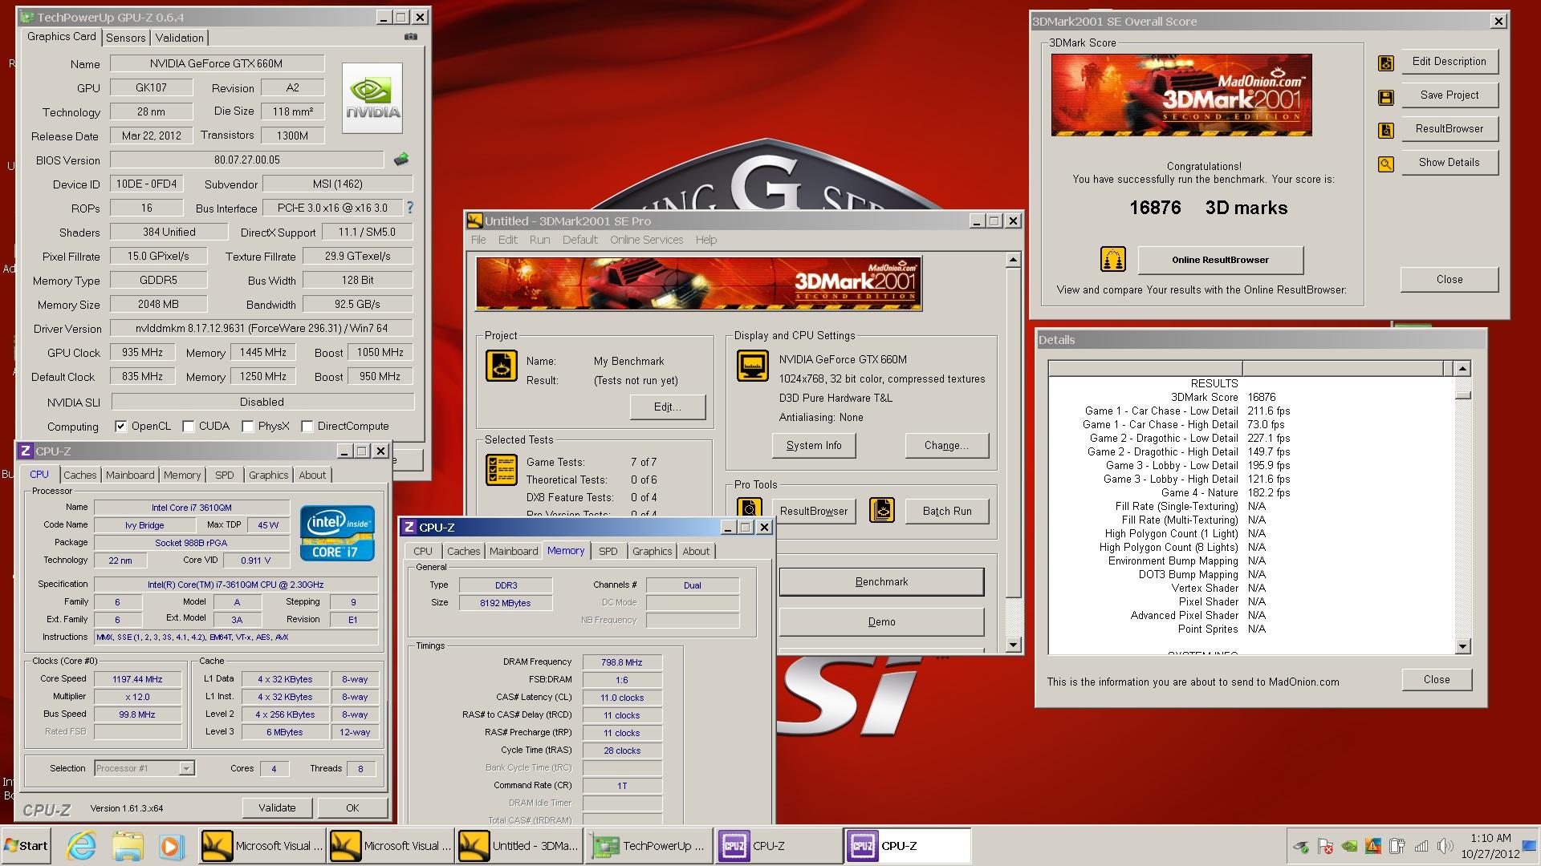Click the Save Project disk icon
This screenshot has height=866, width=1541.
pyautogui.click(x=1386, y=97)
